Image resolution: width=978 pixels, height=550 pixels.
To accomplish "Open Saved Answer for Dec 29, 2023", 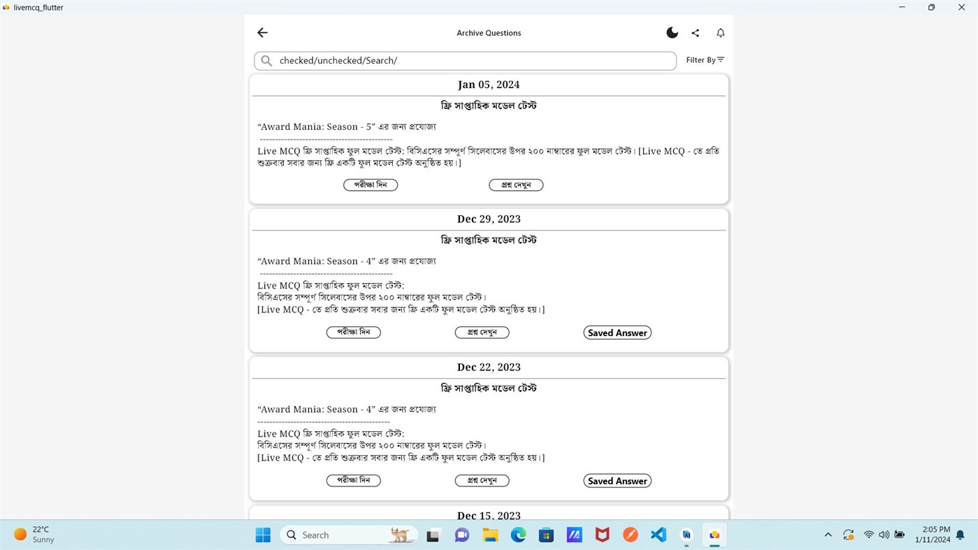I will tap(617, 332).
